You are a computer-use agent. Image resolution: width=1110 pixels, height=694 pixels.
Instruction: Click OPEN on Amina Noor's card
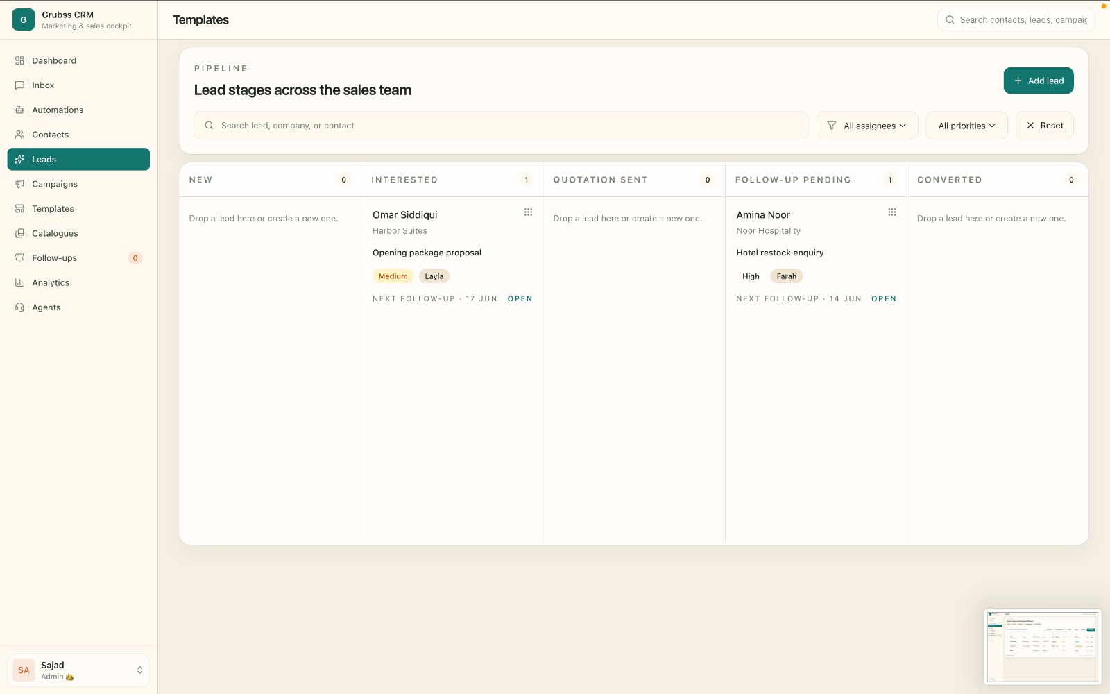884,298
